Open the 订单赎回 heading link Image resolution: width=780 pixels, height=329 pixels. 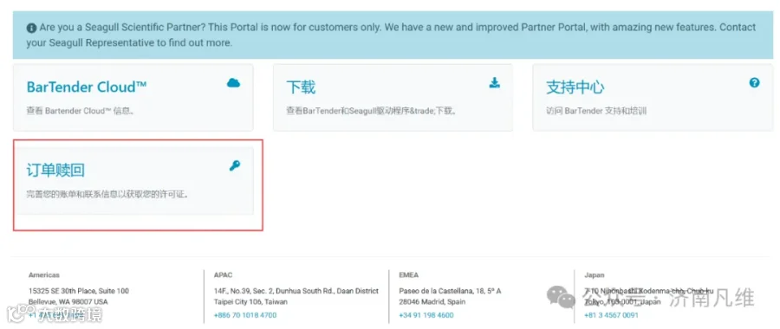(55, 171)
